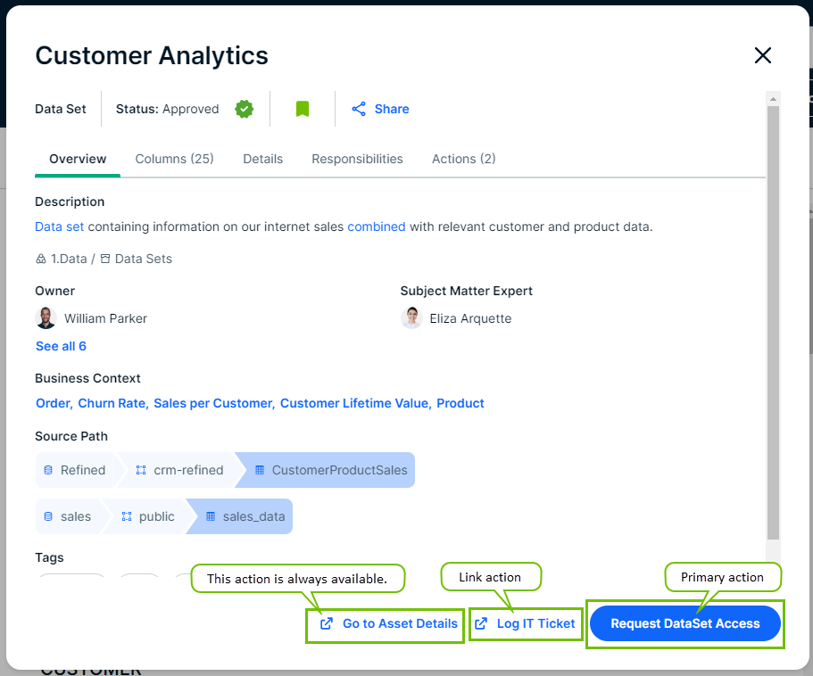
Task: Expand owners with See all 6
Action: click(x=61, y=346)
